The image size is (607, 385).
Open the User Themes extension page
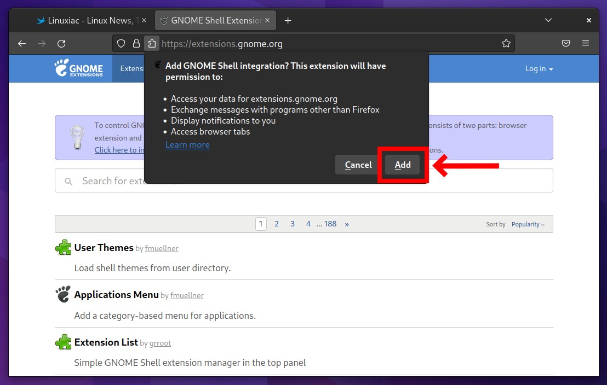coord(104,247)
